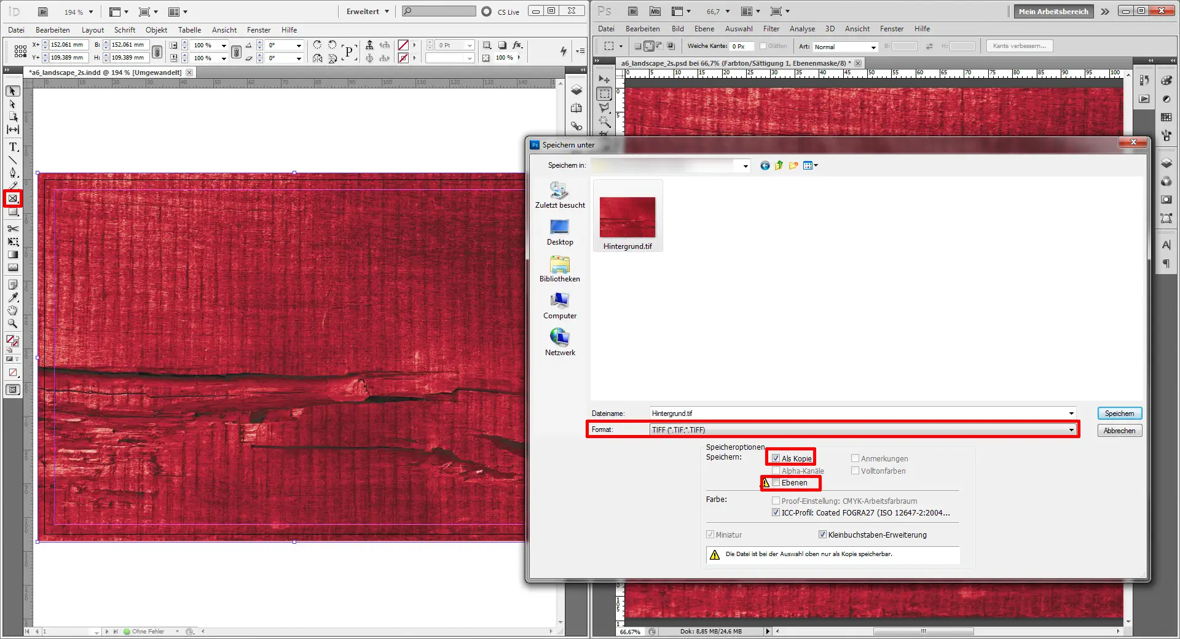This screenshot has height=639, width=1180.
Task: Open the Fenster menu in InDesign
Action: point(258,29)
